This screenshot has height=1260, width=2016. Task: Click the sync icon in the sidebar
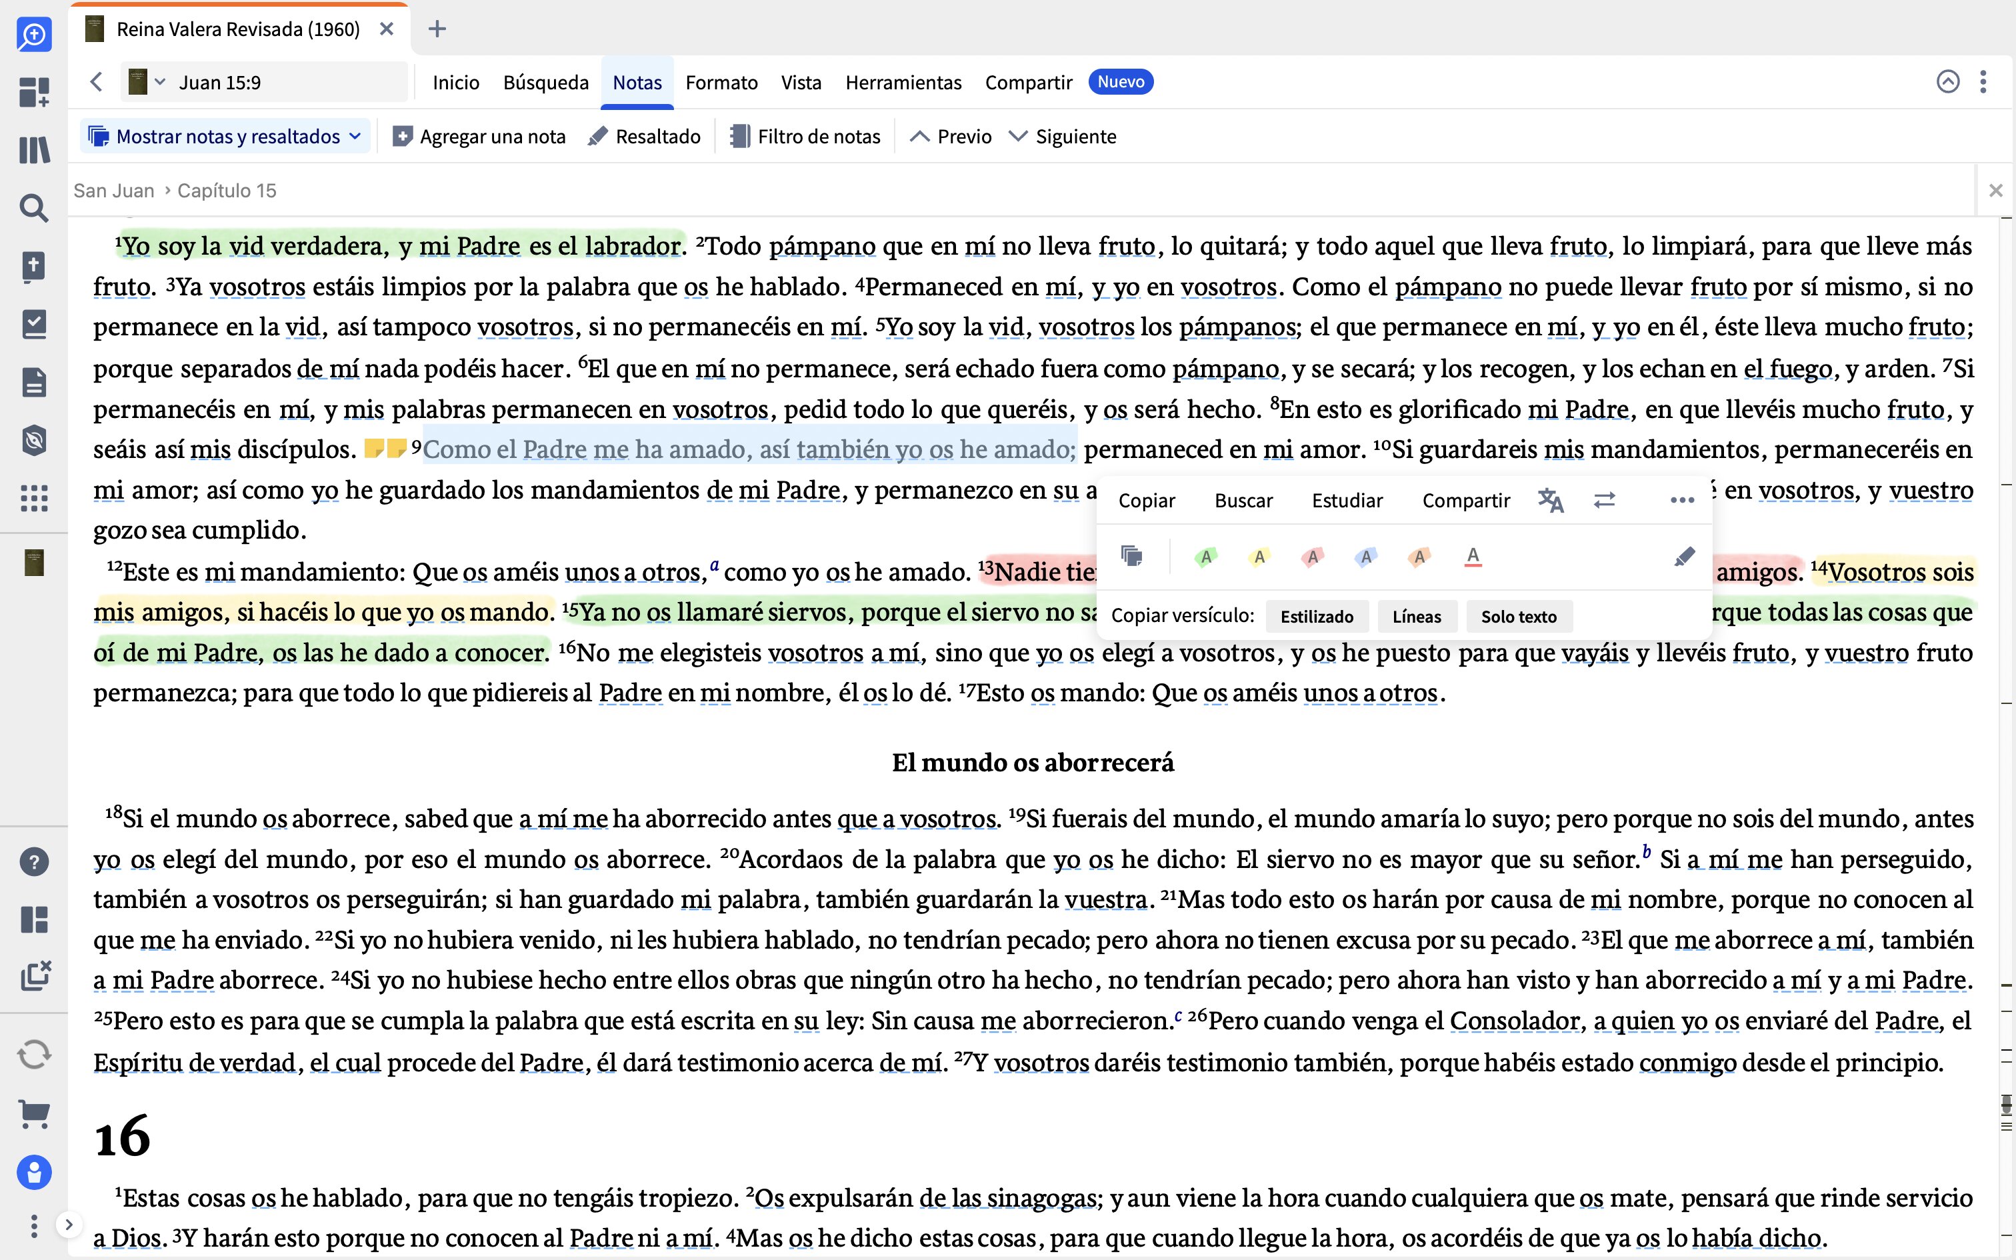34,1054
